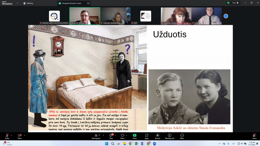Open video settings arrow next to Video
260x146 pixels.
pyautogui.click(x=25, y=135)
